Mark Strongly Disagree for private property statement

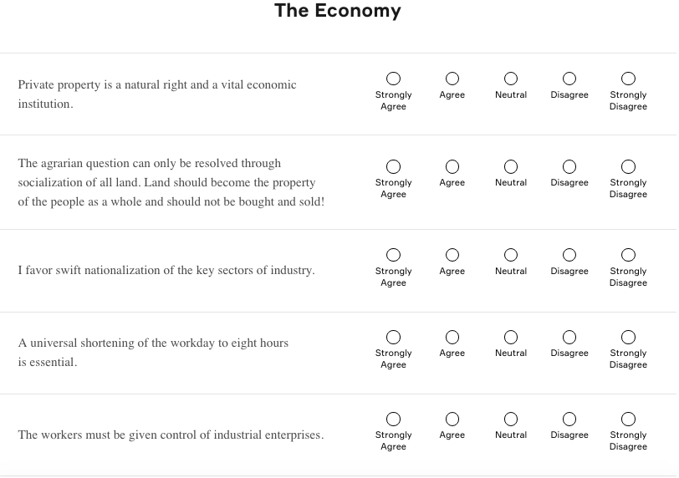(x=628, y=79)
